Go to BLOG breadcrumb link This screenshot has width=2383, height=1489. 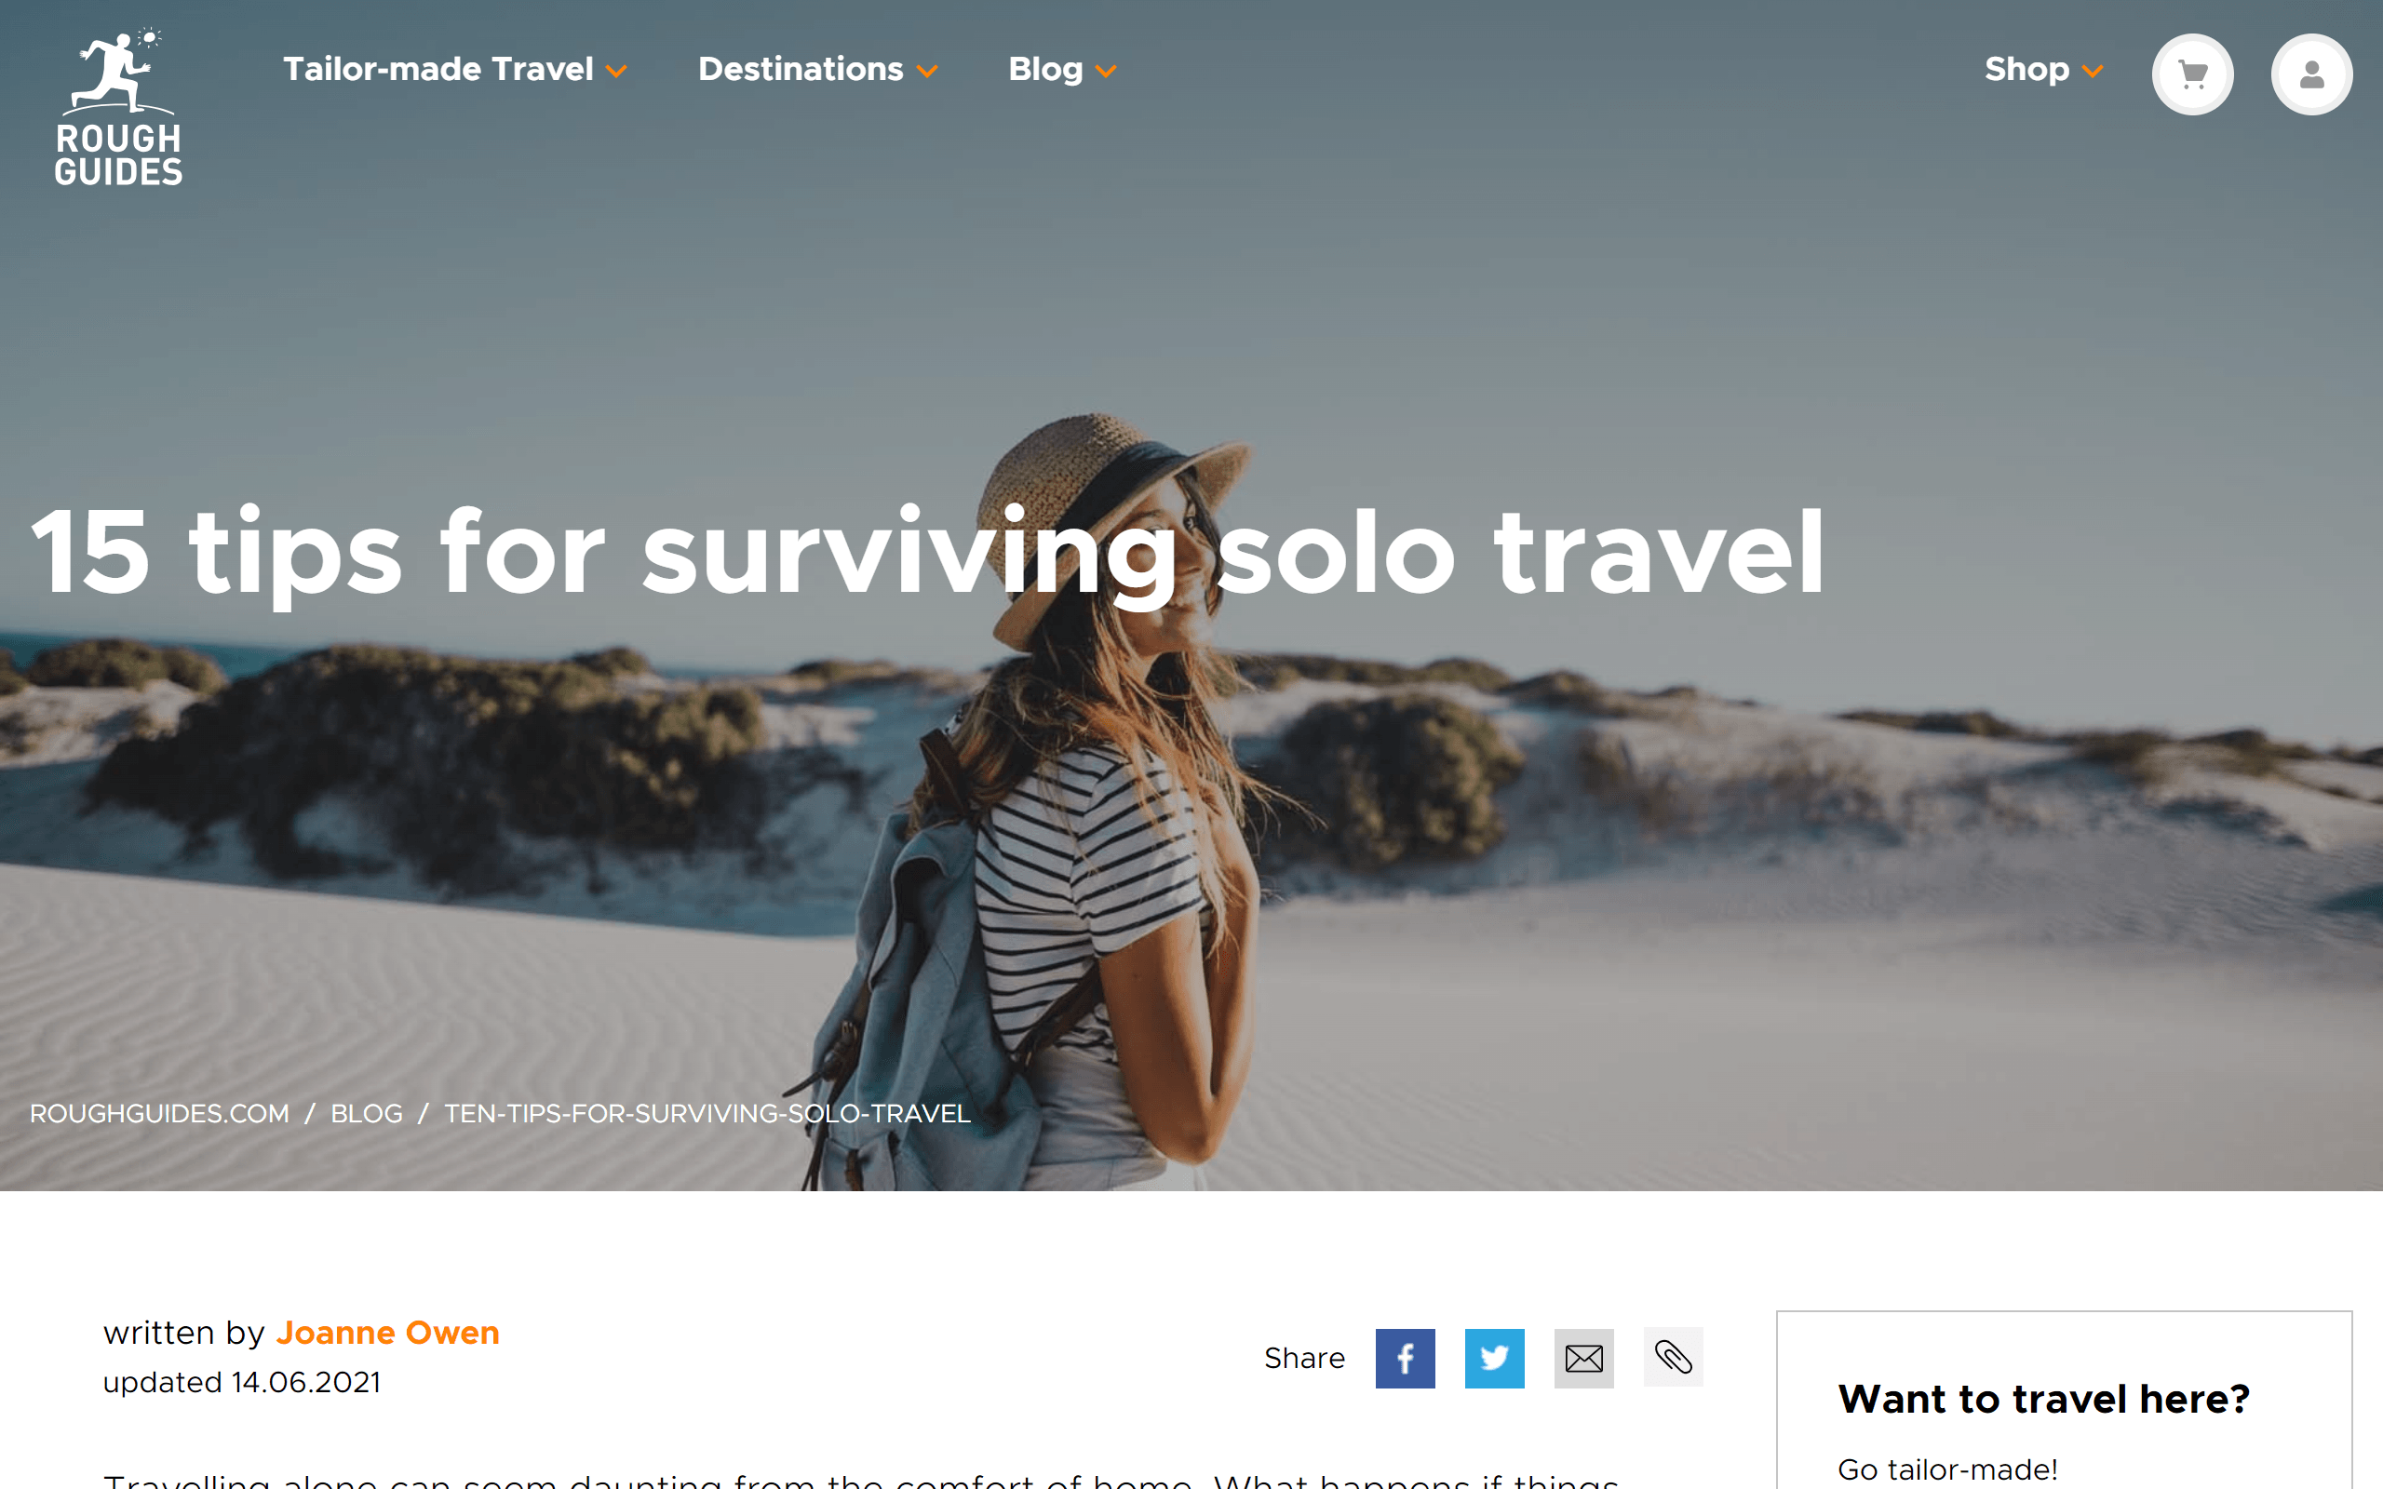tap(367, 1113)
